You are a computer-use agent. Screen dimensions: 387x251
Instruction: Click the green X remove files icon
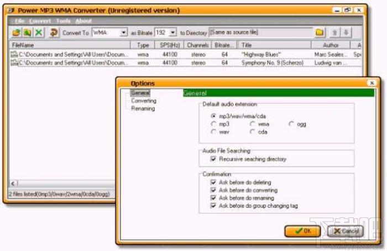pyautogui.click(x=39, y=32)
